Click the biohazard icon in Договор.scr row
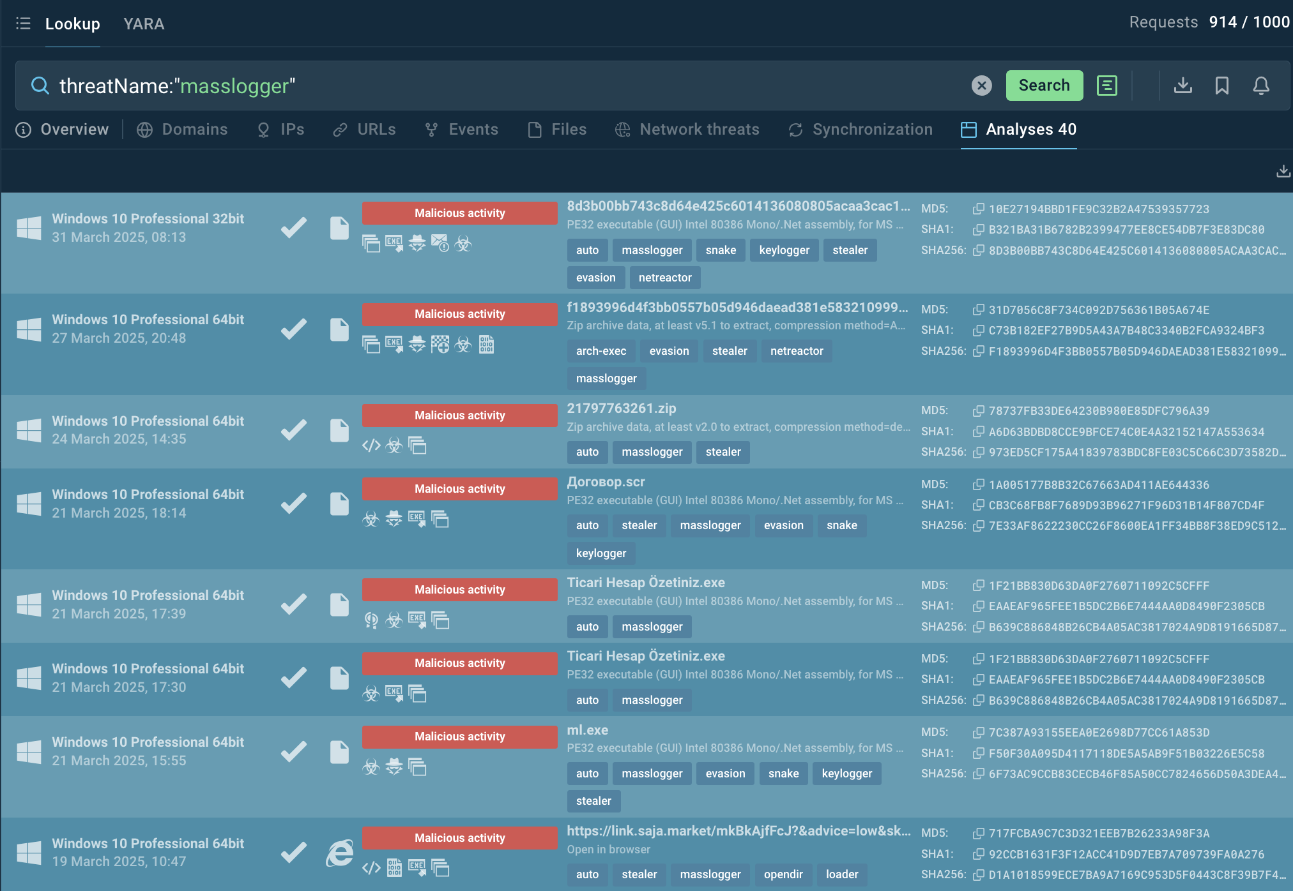 tap(371, 519)
